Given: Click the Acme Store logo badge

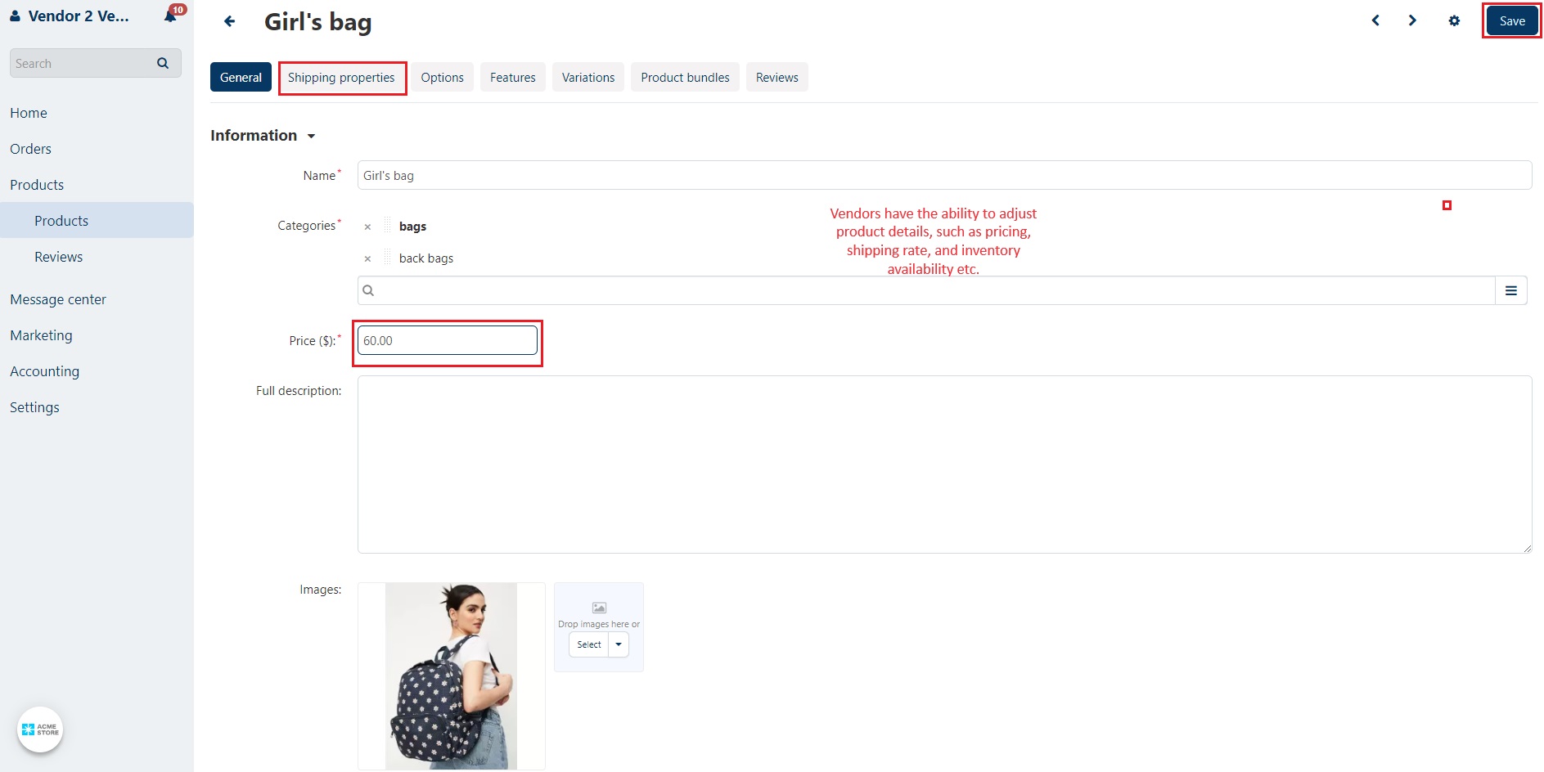Looking at the screenshot, I should point(40,729).
